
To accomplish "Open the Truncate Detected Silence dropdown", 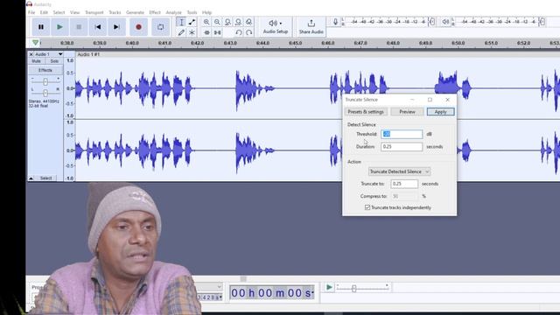I will click(399, 171).
